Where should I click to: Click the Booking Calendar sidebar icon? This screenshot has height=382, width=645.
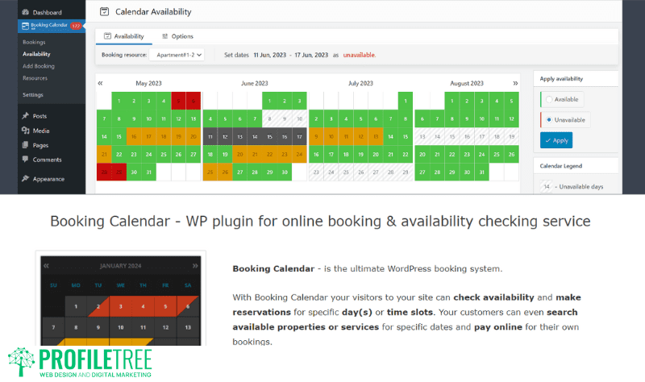click(x=26, y=26)
